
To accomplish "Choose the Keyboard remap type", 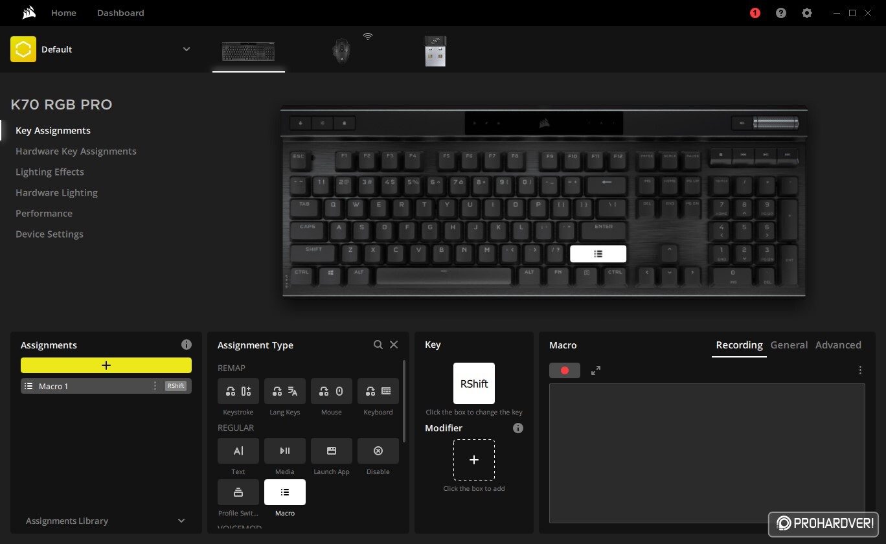I will [x=378, y=391].
